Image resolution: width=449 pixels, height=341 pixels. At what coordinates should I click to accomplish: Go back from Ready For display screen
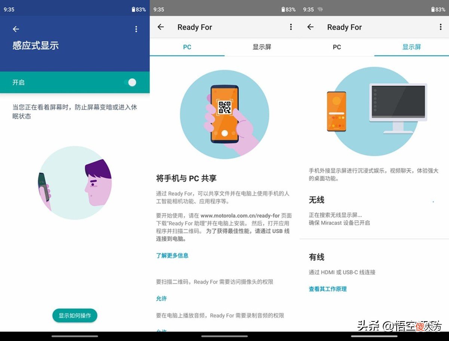tap(311, 27)
